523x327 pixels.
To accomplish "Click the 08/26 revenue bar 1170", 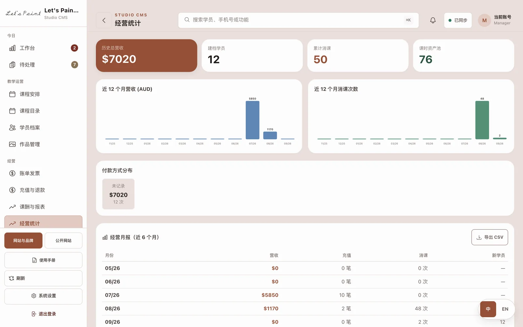I will [270, 135].
